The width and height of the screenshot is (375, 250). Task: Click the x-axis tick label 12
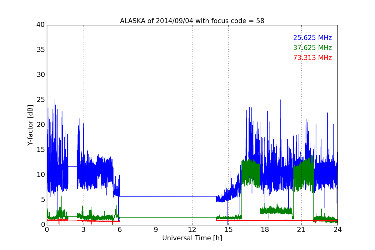click(192, 230)
